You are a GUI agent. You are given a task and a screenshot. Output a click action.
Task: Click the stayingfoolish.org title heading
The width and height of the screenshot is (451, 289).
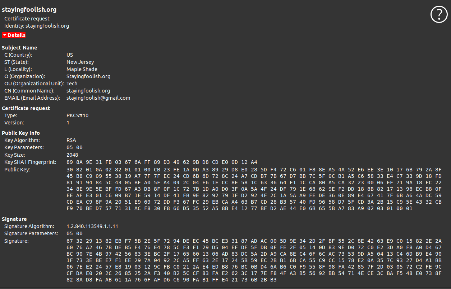(x=29, y=10)
